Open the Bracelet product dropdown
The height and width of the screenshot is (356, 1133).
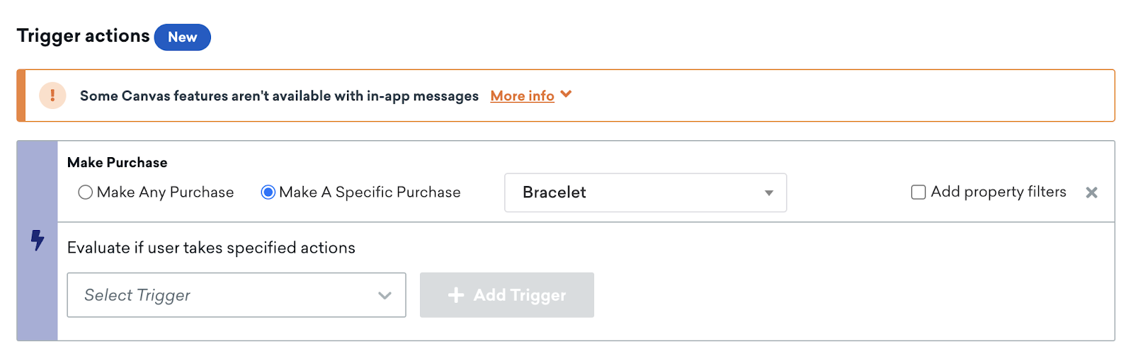tap(645, 193)
